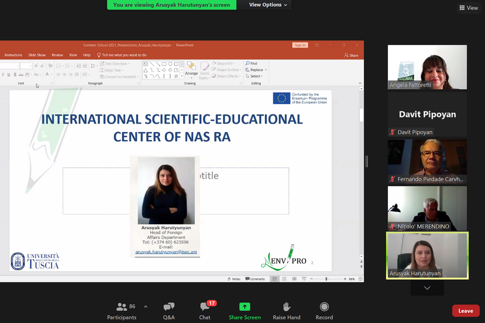Click Convert to SmartArt

[119, 76]
